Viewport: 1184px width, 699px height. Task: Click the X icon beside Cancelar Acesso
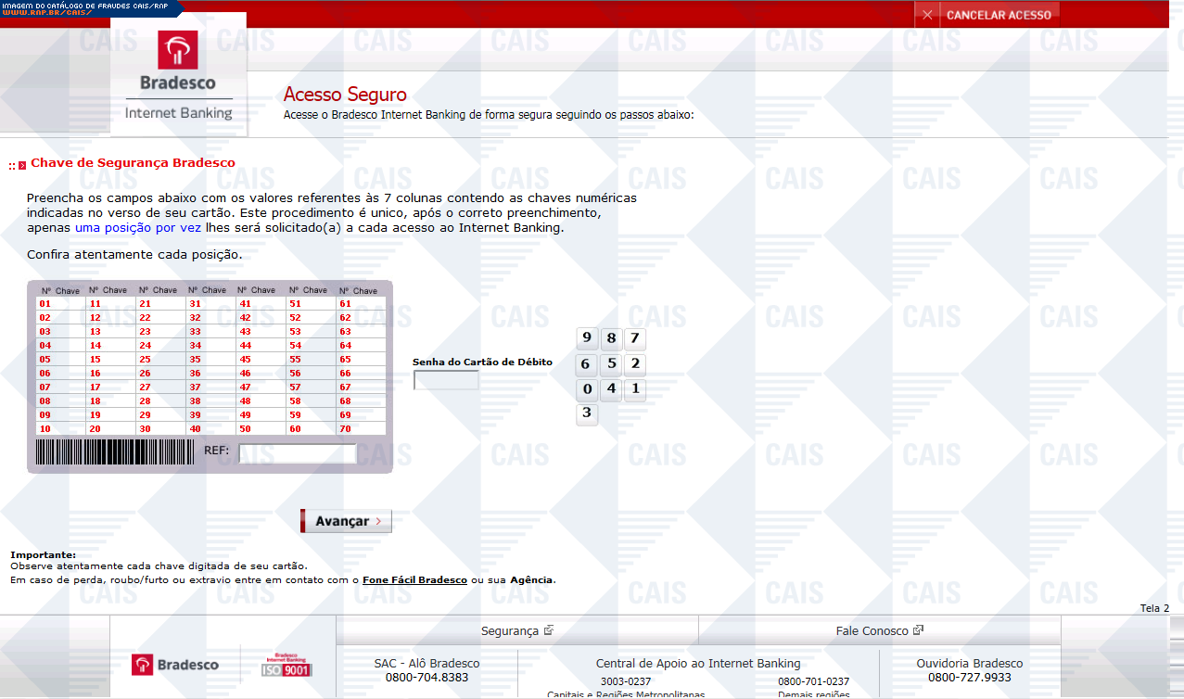coord(927,15)
